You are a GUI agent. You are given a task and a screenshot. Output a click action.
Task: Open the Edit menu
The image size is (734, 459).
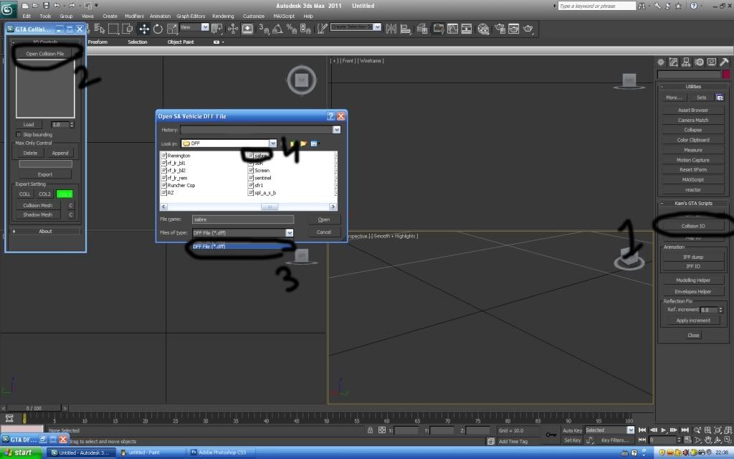pyautogui.click(x=27, y=16)
